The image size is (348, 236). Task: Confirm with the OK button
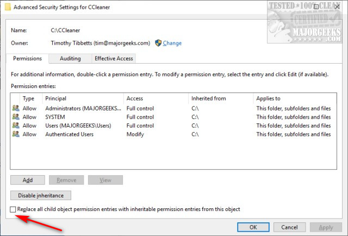click(253, 227)
